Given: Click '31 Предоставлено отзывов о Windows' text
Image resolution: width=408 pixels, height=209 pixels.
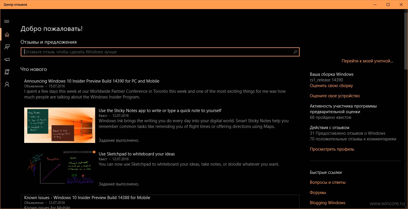Looking at the screenshot, I should coord(347,133).
